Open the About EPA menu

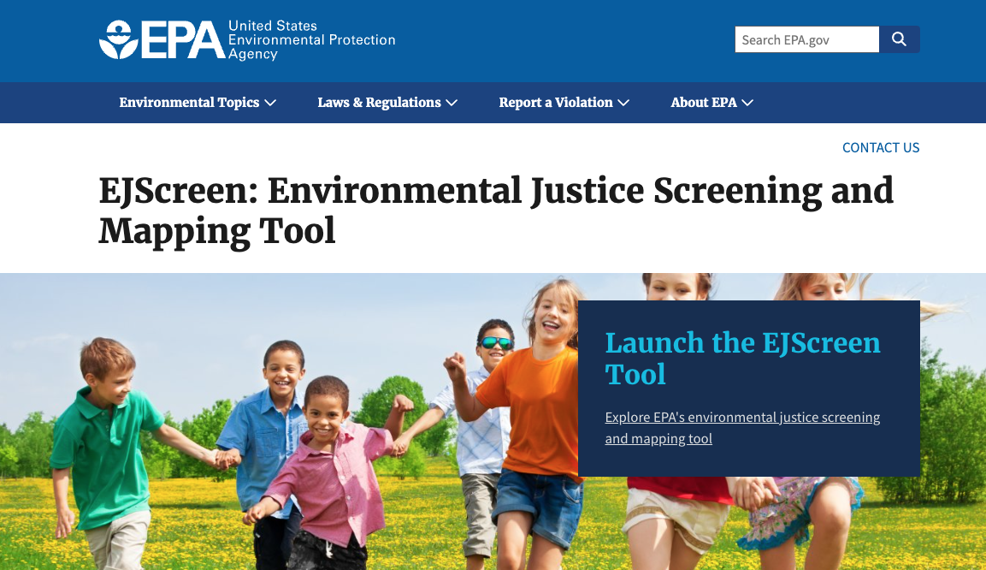coord(711,103)
